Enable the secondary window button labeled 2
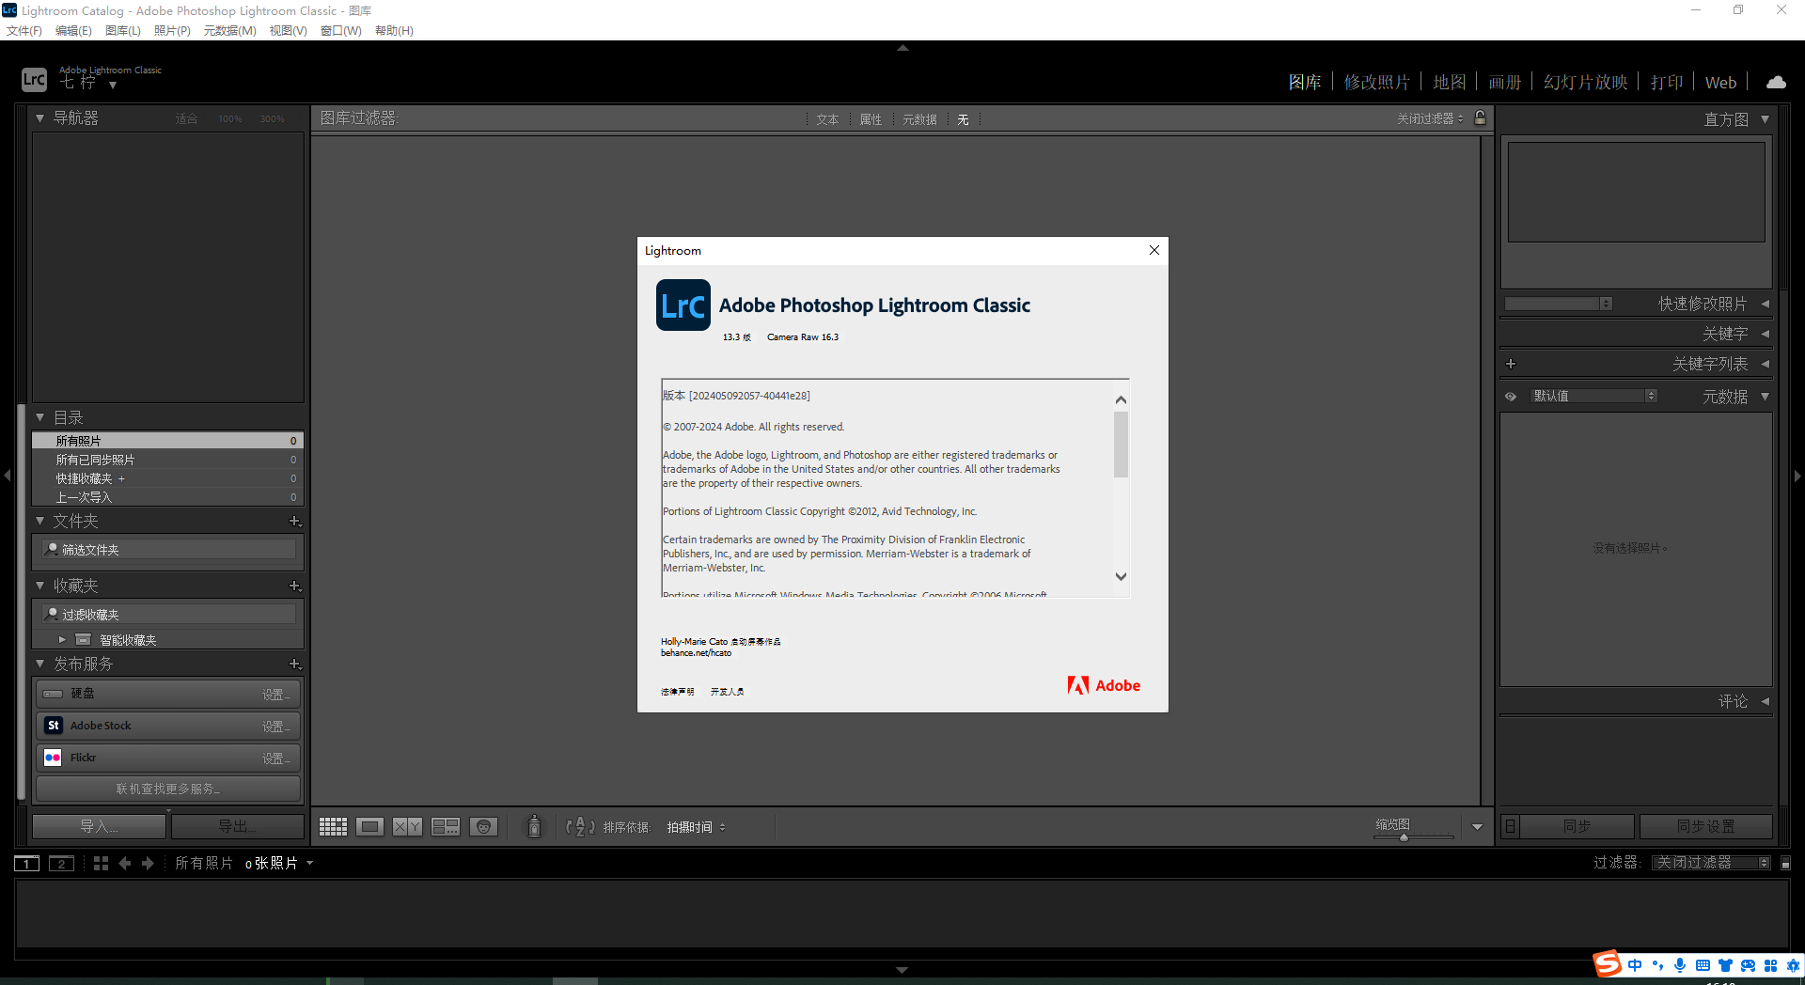 point(61,863)
